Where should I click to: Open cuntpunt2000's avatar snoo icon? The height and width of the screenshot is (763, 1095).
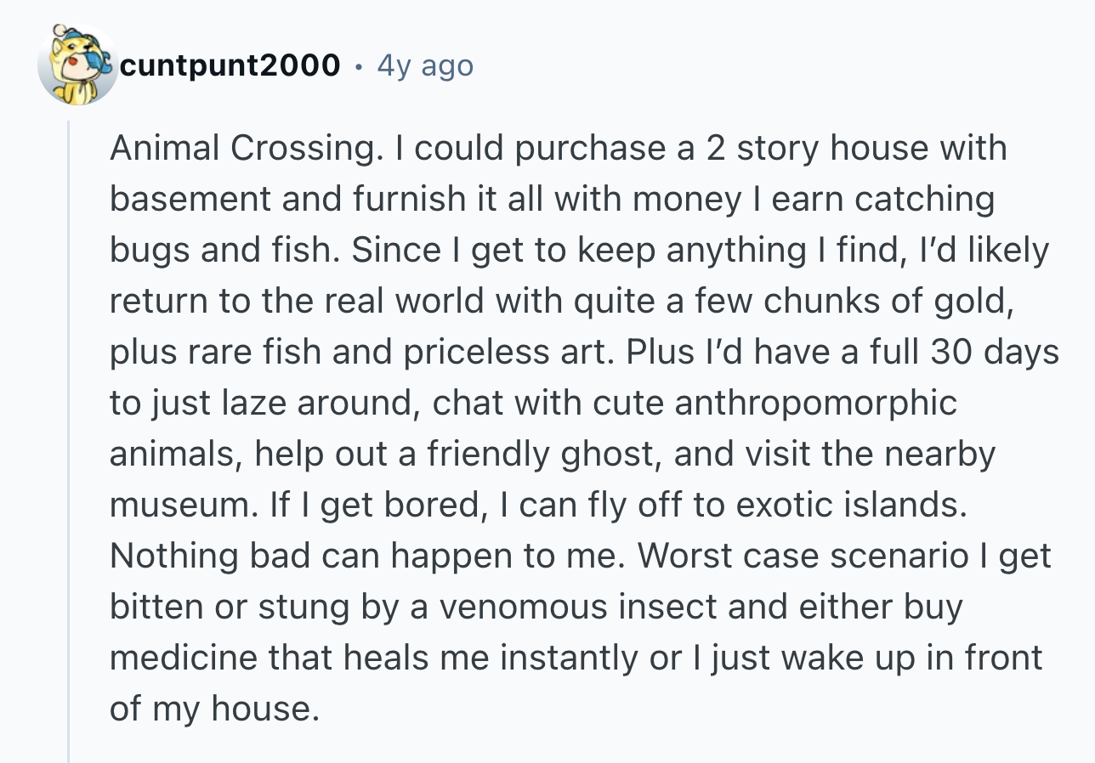point(78,65)
